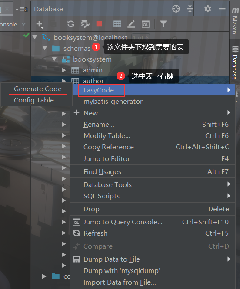
Task: Click the collapse all icon in header
Action: pyautogui.click(x=190, y=9)
